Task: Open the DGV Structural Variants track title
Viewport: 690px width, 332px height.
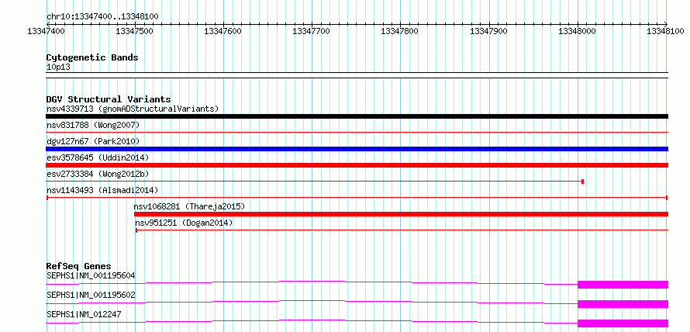Action: tap(109, 99)
